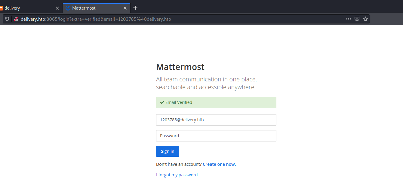Viewport: 403px width, 182px height.
Task: Click the Mattermost favicon in the tab
Action: [68, 8]
